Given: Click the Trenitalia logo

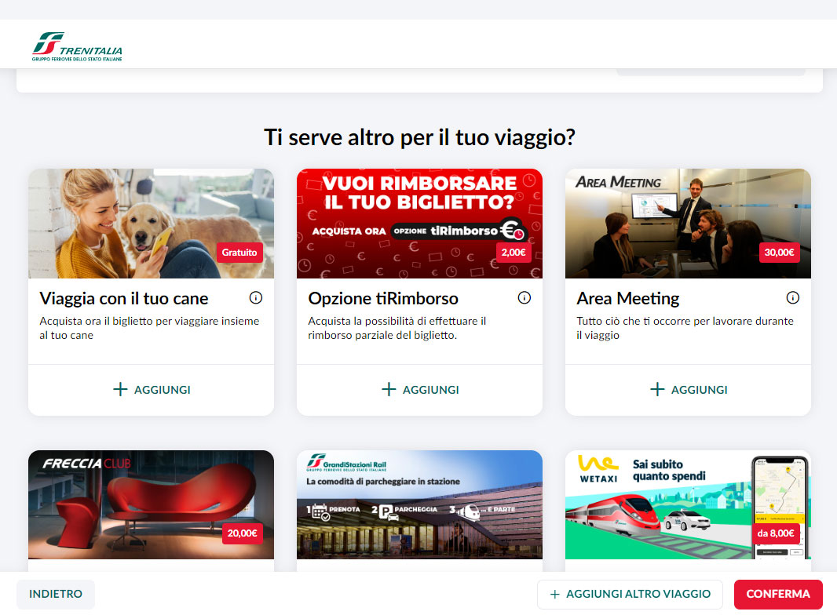Looking at the screenshot, I should [77, 46].
